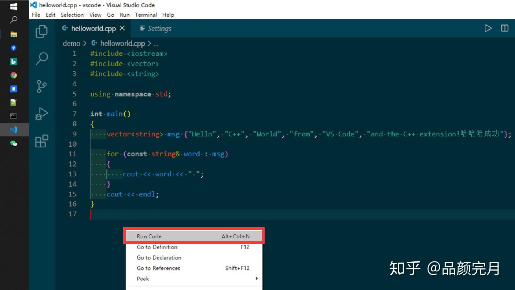Open File Explorer from the taskbar

pos(14,34)
